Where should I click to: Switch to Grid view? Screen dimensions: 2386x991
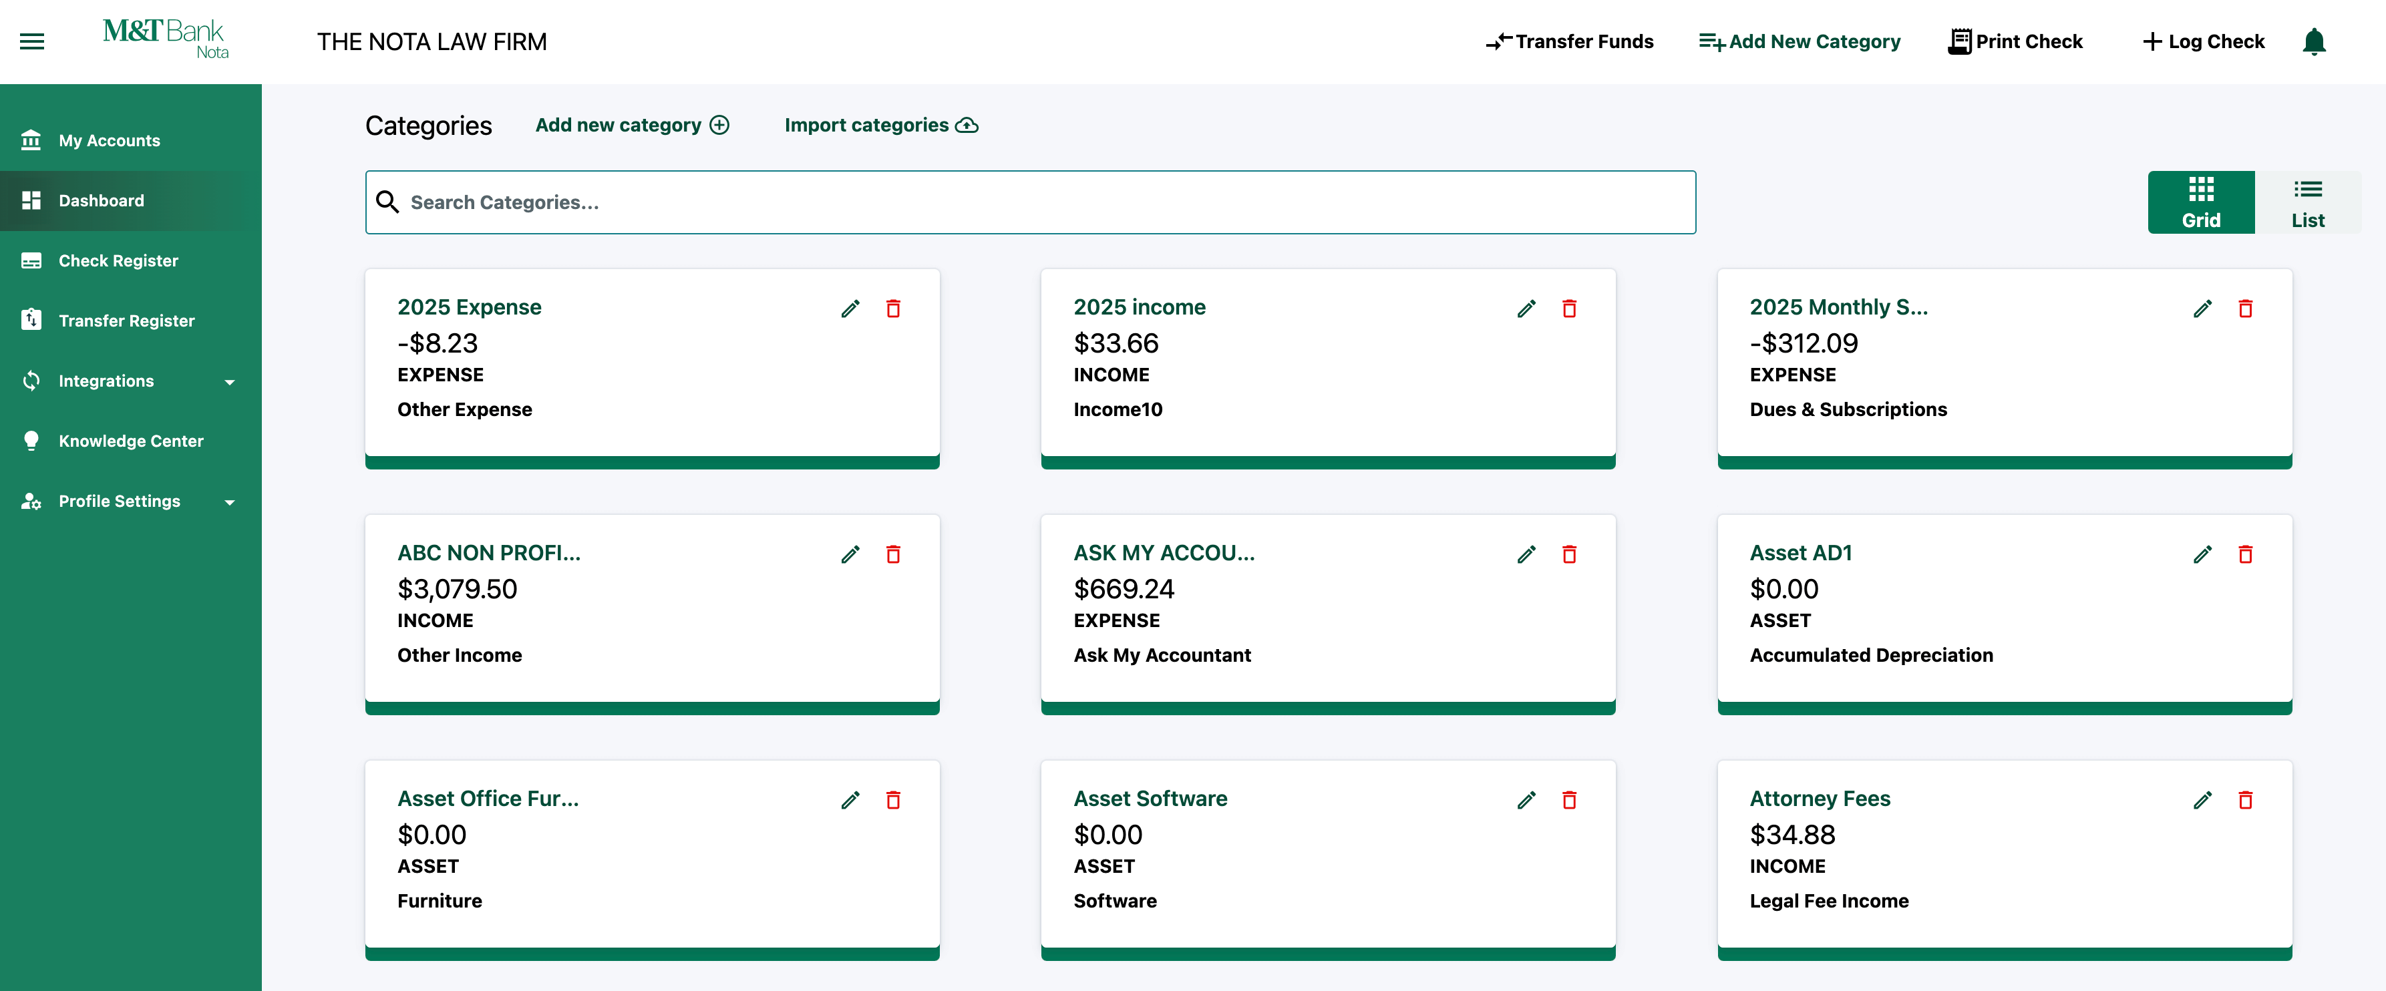[x=2201, y=202]
